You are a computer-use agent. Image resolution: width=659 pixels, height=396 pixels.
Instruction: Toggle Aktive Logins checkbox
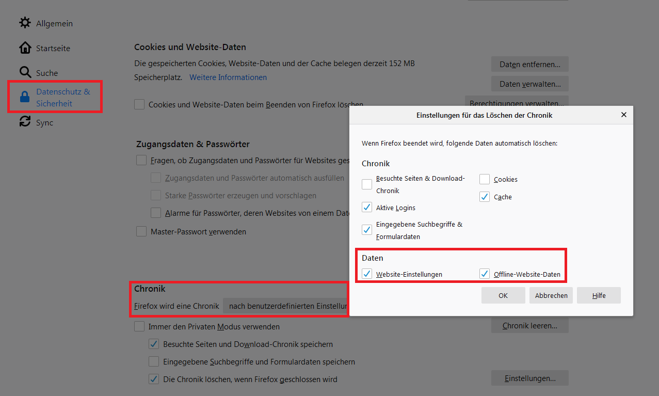[x=366, y=208]
